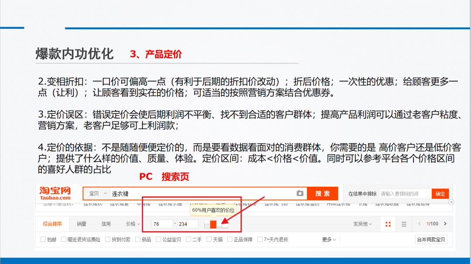Screen dimensions: 471x264
Task: Check the 二手 checkbox
Action: pyautogui.click(x=188, y=239)
